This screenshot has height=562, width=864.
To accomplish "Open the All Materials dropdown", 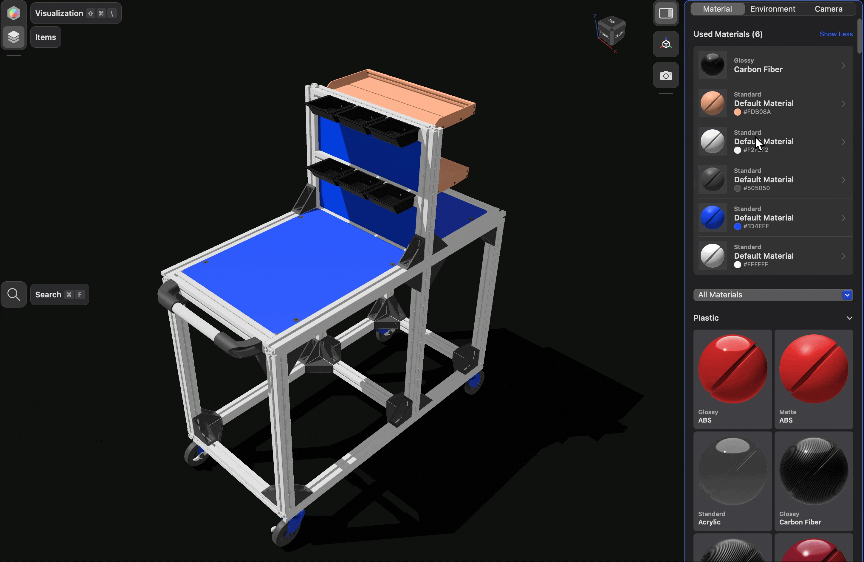I will pyautogui.click(x=773, y=295).
